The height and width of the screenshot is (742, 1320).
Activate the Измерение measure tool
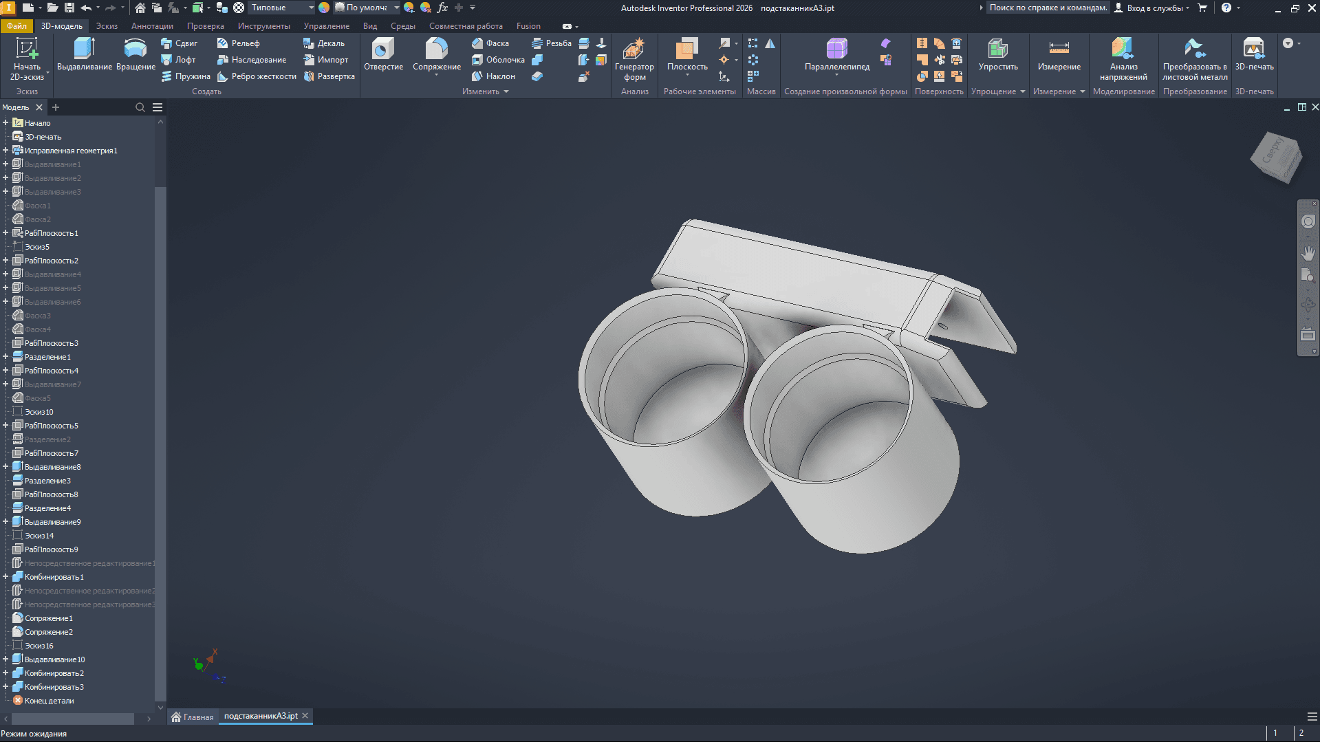pos(1059,54)
